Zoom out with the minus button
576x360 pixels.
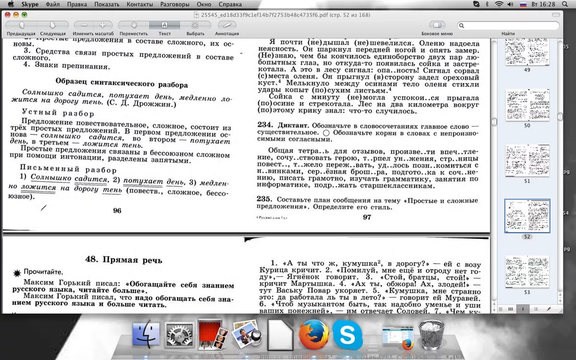coord(84,25)
